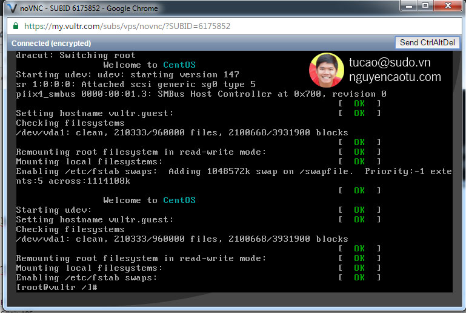The width and height of the screenshot is (466, 313).
Task: Click the nguyencaotu.com website text
Action: 394,77
